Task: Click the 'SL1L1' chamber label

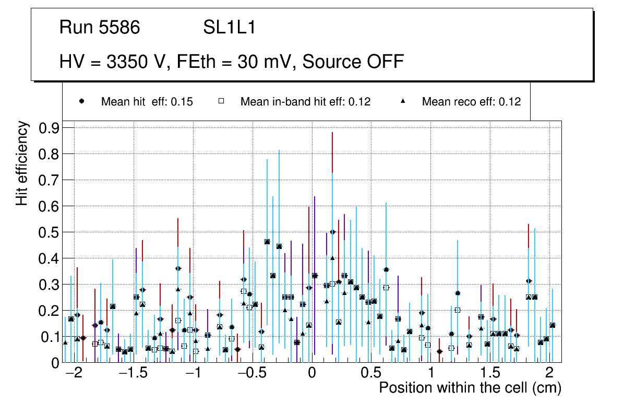Action: pos(229,28)
